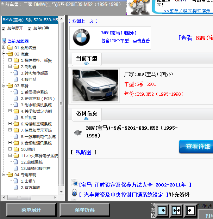Open 3.转向角传感器 document icon
This screenshot has height=219, width=213.
[x=16, y=73]
